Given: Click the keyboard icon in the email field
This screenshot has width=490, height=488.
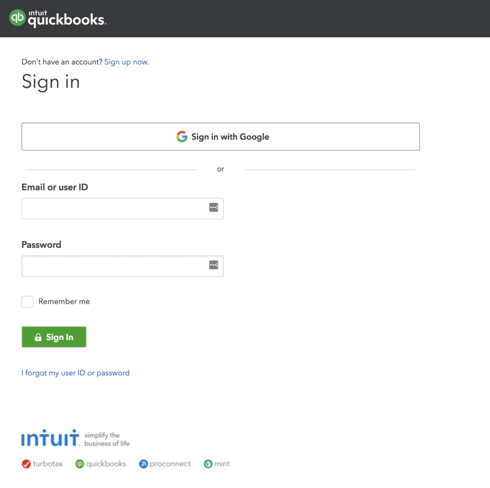Looking at the screenshot, I should [x=213, y=208].
